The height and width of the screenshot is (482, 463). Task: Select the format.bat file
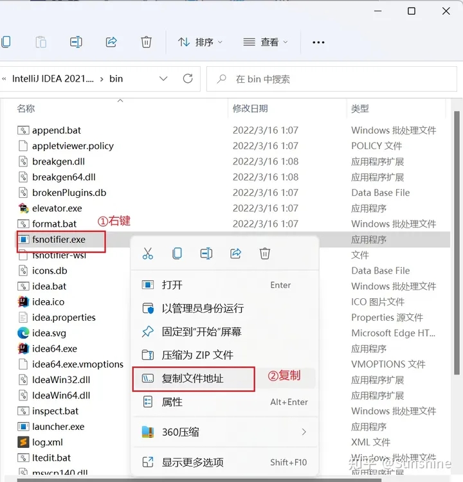click(x=55, y=224)
